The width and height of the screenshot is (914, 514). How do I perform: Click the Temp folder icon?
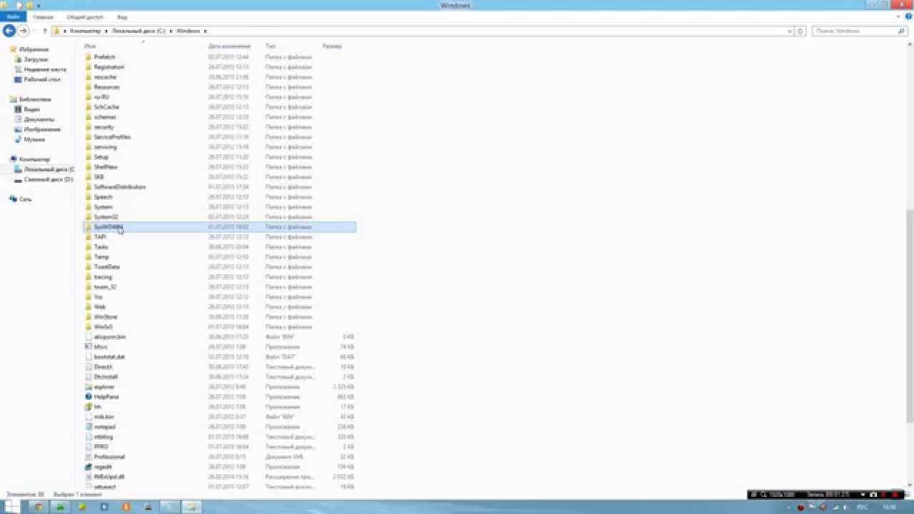tap(89, 257)
